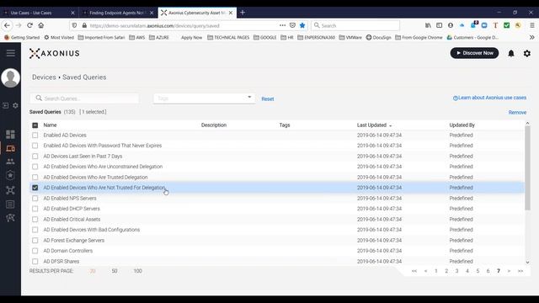Open the Tags filter dropdown

tap(204, 98)
